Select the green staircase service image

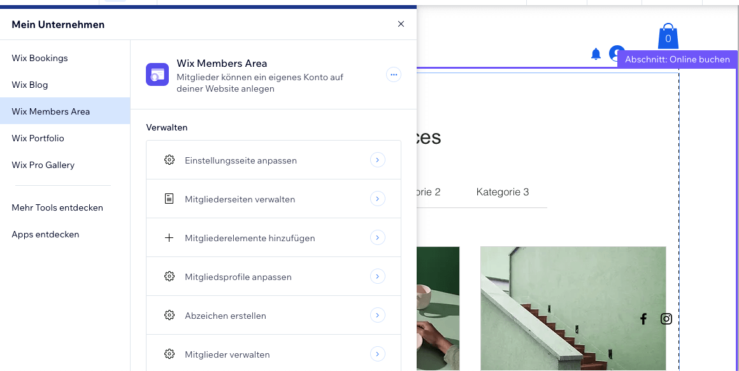pos(573,309)
